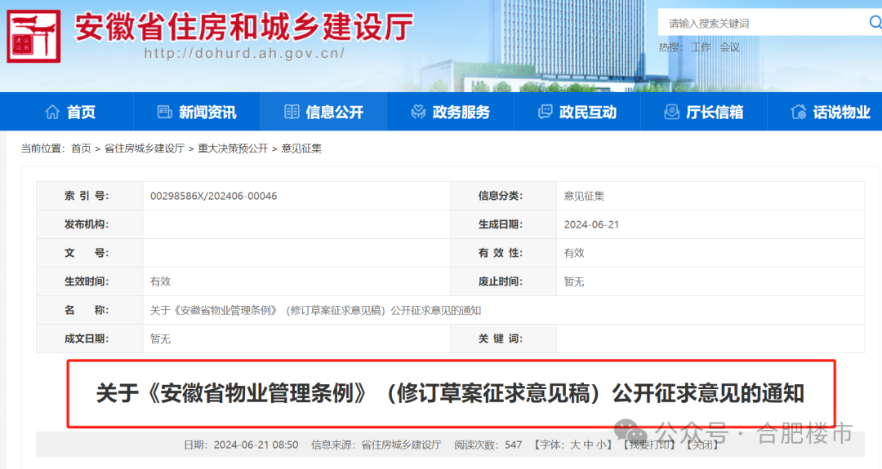Click the mailbox icon beside 厅长信箱
This screenshot has height=469, width=882.
point(671,112)
